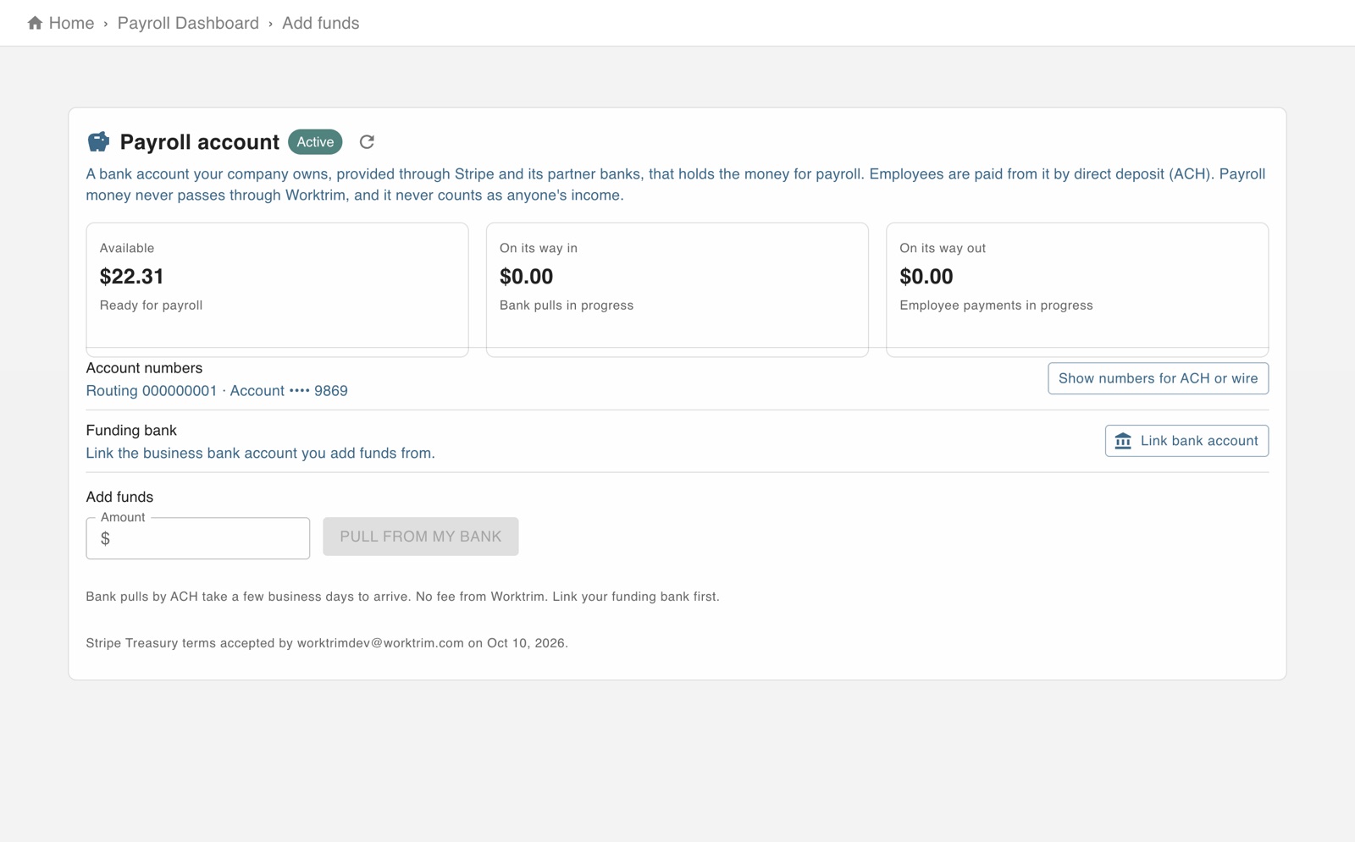Click the 'Add funds' section label
This screenshot has height=842, width=1355.
coord(119,498)
